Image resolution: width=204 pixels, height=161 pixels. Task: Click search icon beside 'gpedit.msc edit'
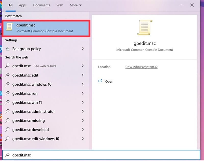[x=8, y=75]
